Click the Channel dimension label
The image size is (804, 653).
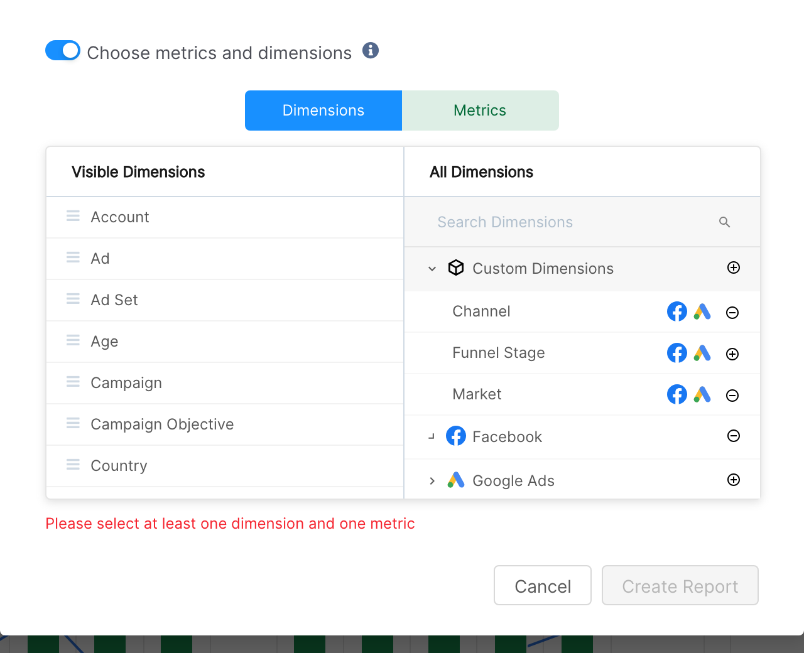(x=481, y=311)
